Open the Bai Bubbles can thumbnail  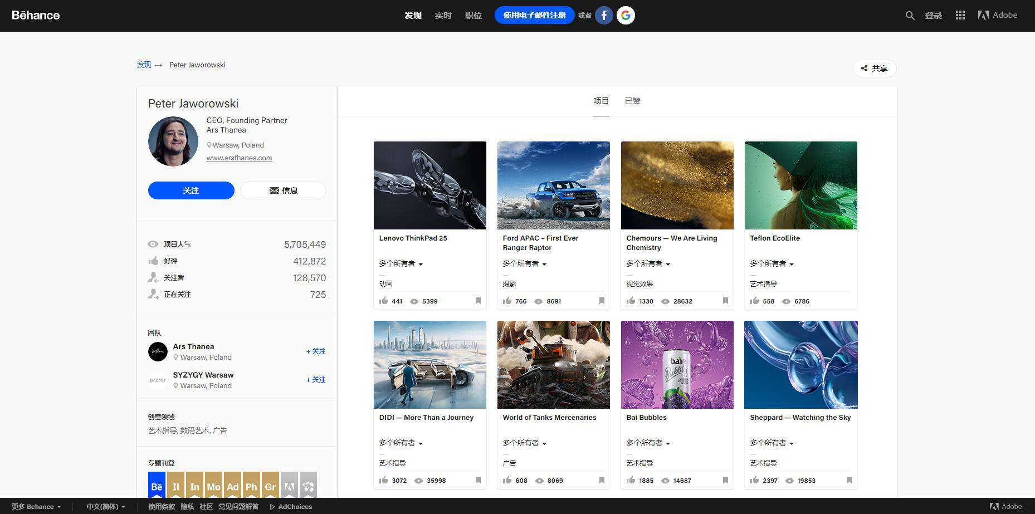coord(677,365)
